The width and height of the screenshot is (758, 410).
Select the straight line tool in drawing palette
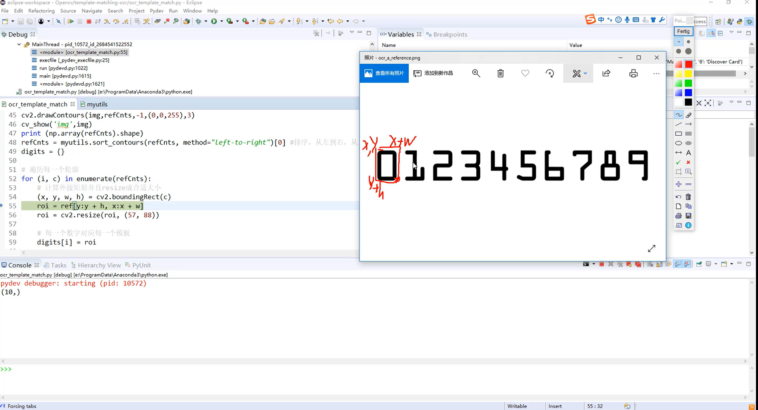(679, 124)
